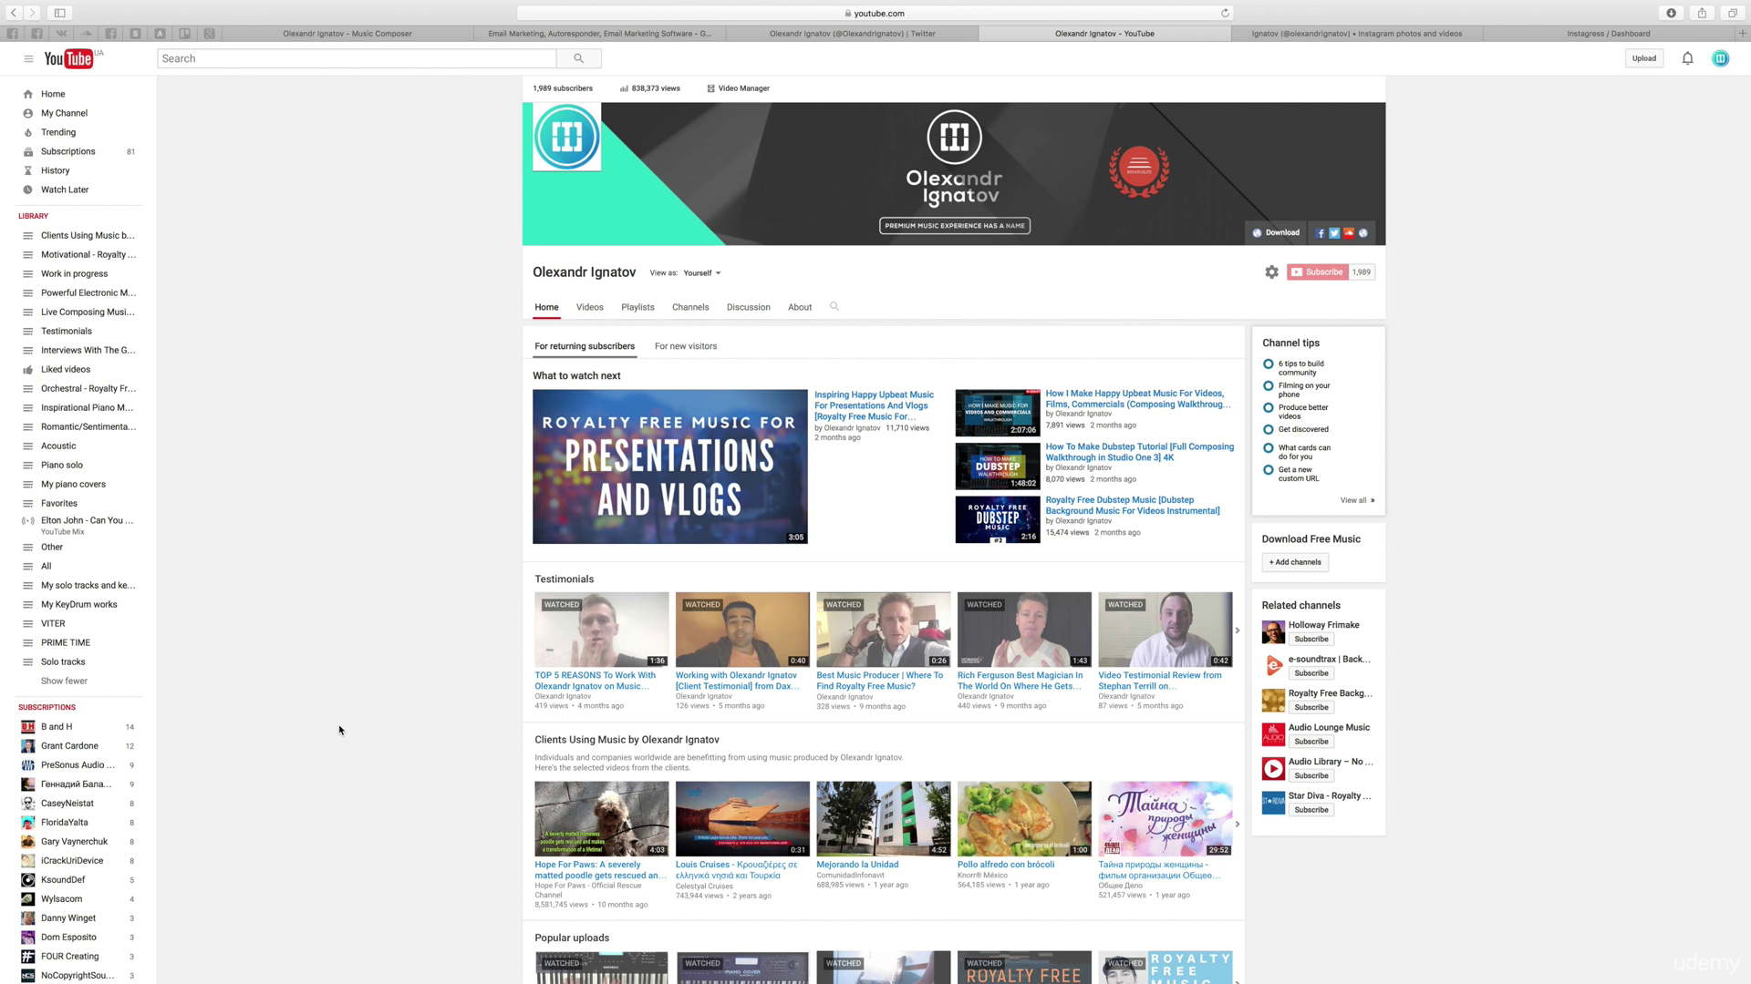Open the hamburger guide menu icon
The width and height of the screenshot is (1751, 984).
28,58
